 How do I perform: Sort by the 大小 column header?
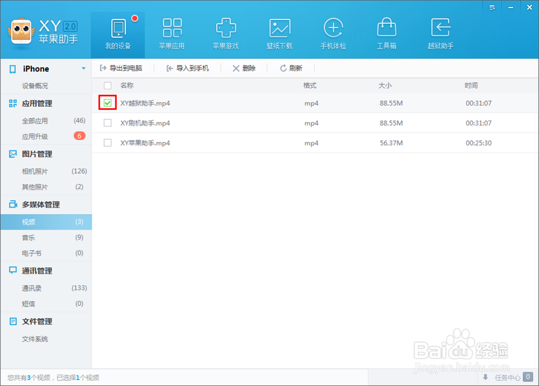[385, 85]
